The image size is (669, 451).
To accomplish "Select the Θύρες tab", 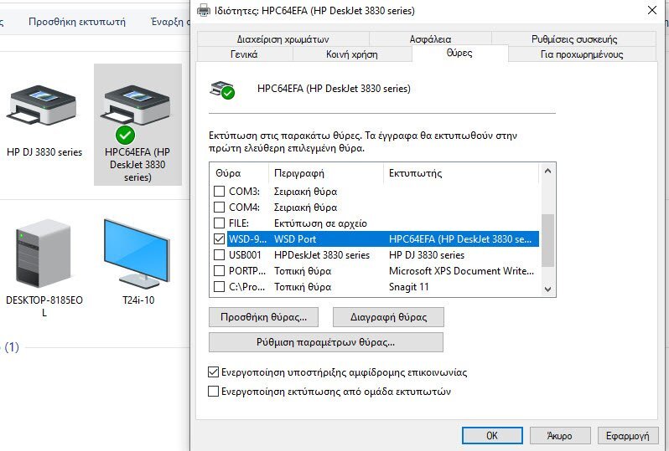I will tap(459, 54).
